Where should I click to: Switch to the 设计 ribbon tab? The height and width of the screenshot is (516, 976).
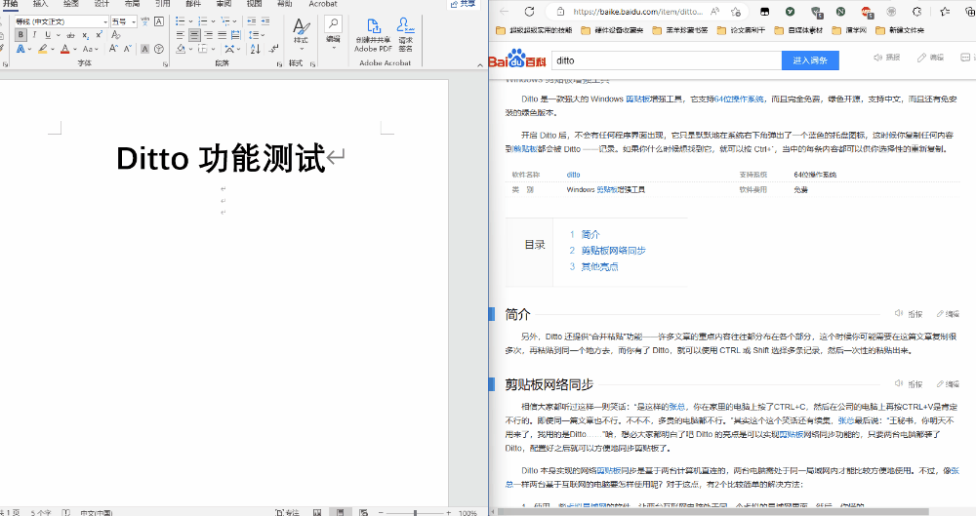[102, 4]
